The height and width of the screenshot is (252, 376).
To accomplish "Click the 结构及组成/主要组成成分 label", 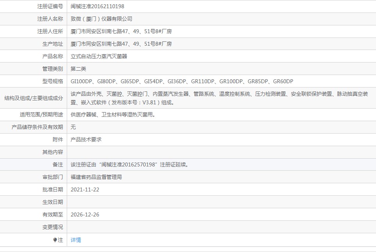I will coord(34,98).
